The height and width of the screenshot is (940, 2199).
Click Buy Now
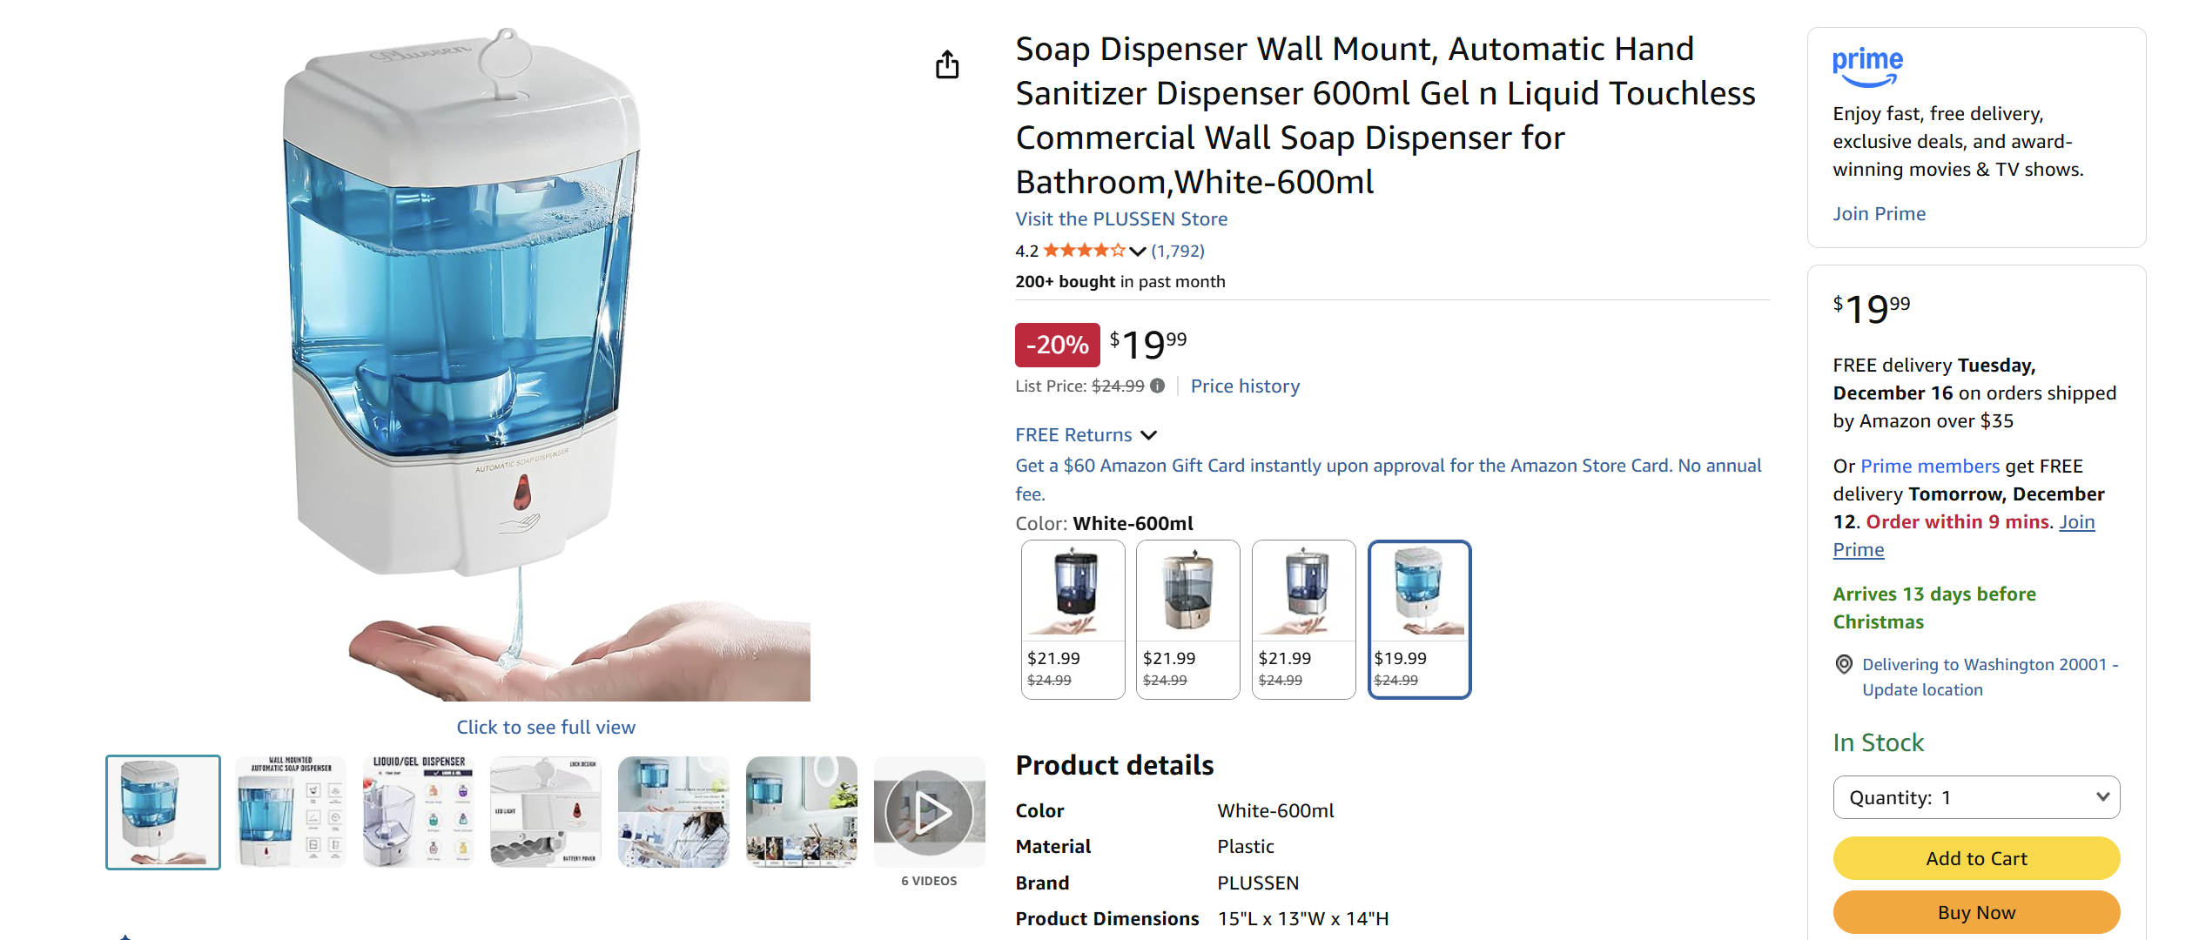1976,912
